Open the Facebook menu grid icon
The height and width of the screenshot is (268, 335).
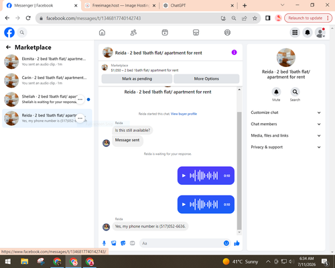click(x=295, y=33)
